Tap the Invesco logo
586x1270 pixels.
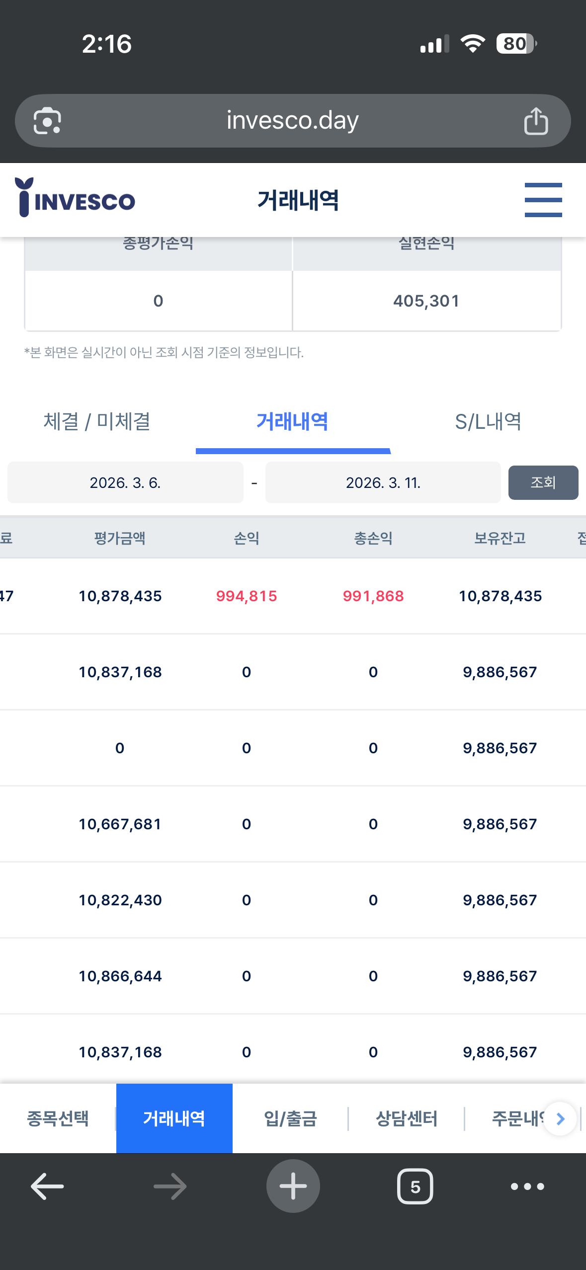click(75, 197)
